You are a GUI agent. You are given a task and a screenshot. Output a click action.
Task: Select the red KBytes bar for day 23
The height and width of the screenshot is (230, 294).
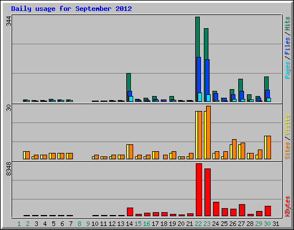coord(207,193)
